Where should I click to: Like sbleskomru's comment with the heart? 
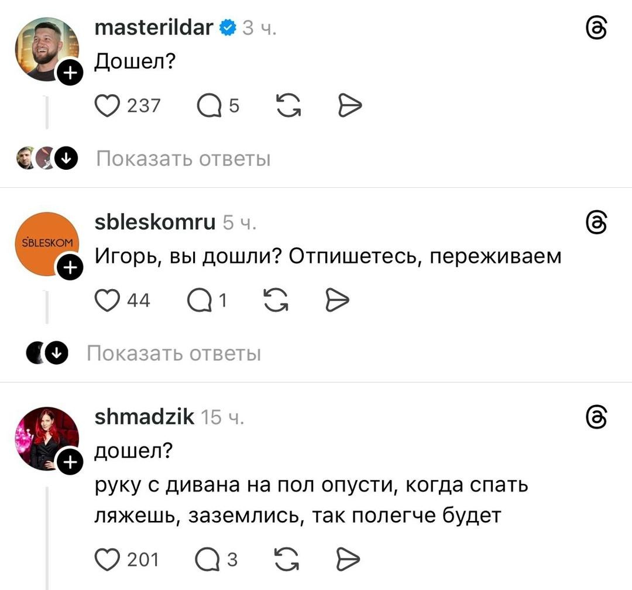[108, 300]
